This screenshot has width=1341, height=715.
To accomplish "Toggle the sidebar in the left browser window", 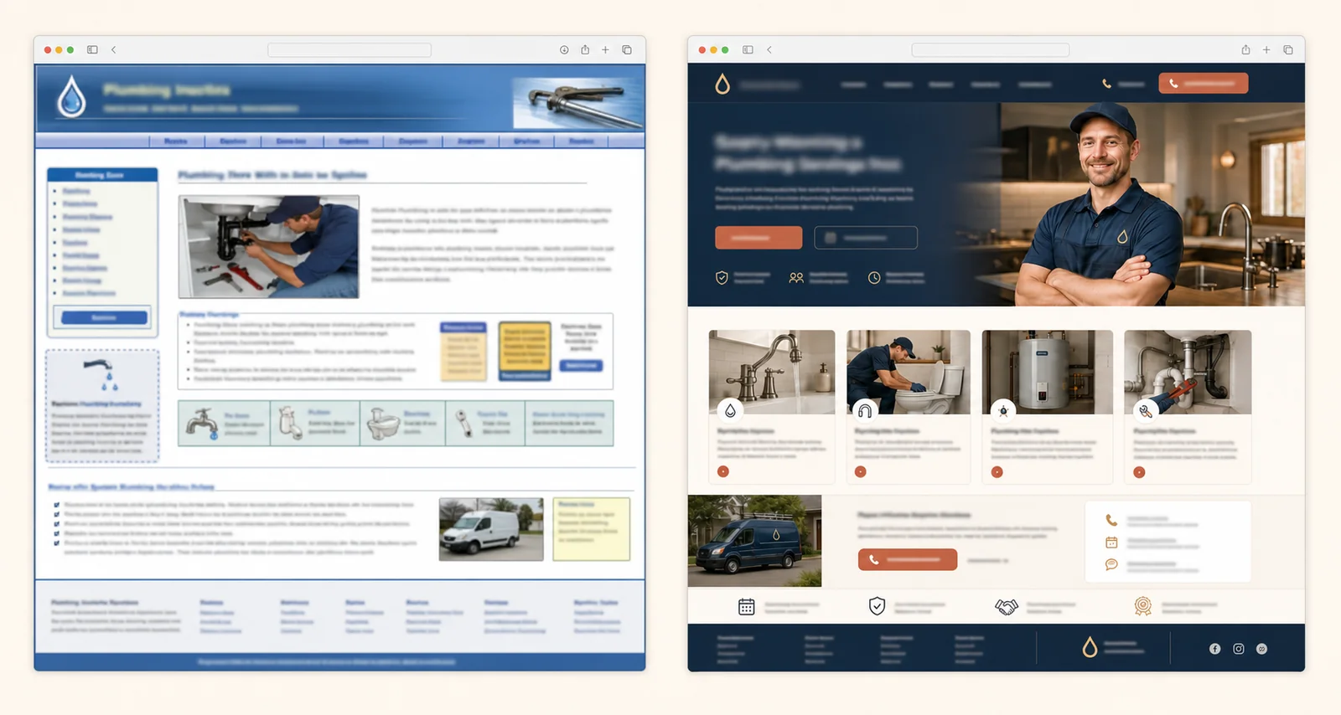I will tap(92, 50).
